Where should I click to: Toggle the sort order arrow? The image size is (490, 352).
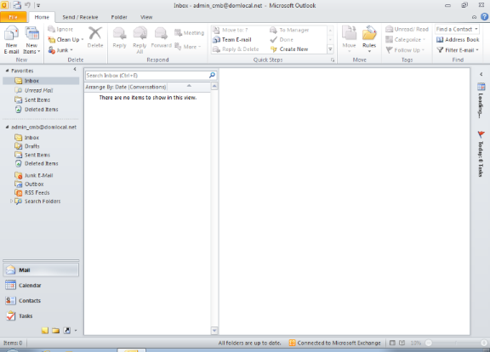(189, 86)
